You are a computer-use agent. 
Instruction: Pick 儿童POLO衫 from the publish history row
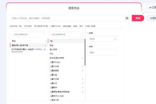tap(55, 26)
